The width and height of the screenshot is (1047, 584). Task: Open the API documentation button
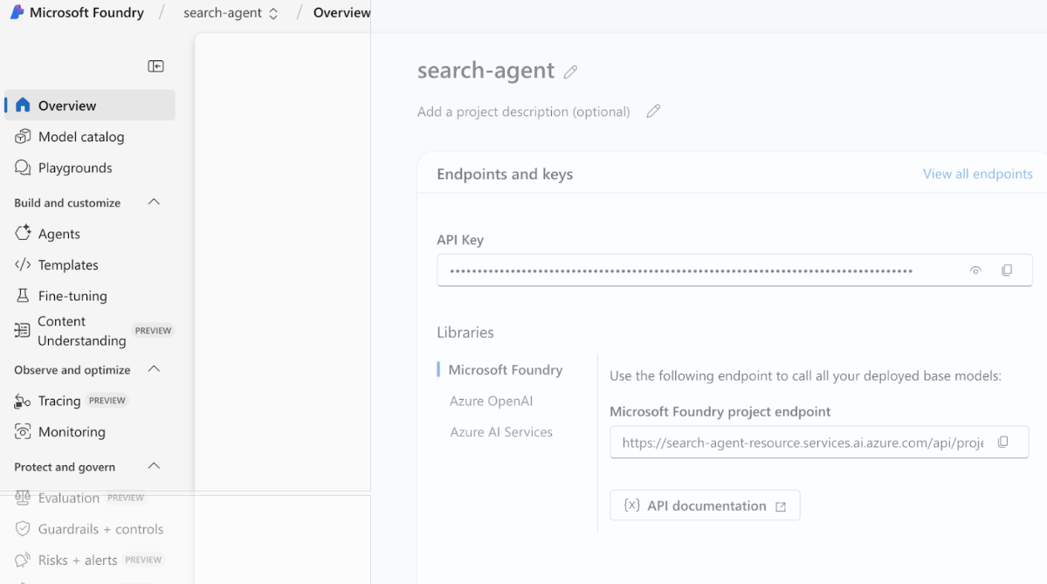(705, 505)
